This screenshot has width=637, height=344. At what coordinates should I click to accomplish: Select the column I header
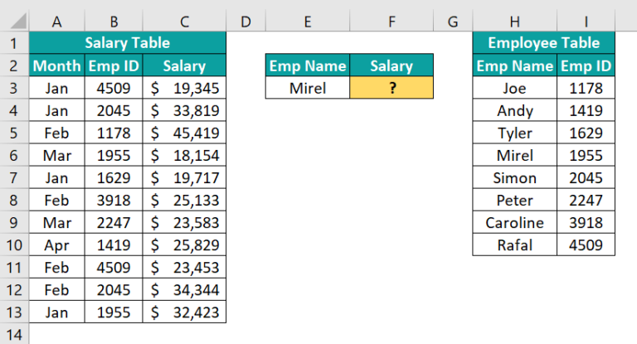(x=586, y=21)
